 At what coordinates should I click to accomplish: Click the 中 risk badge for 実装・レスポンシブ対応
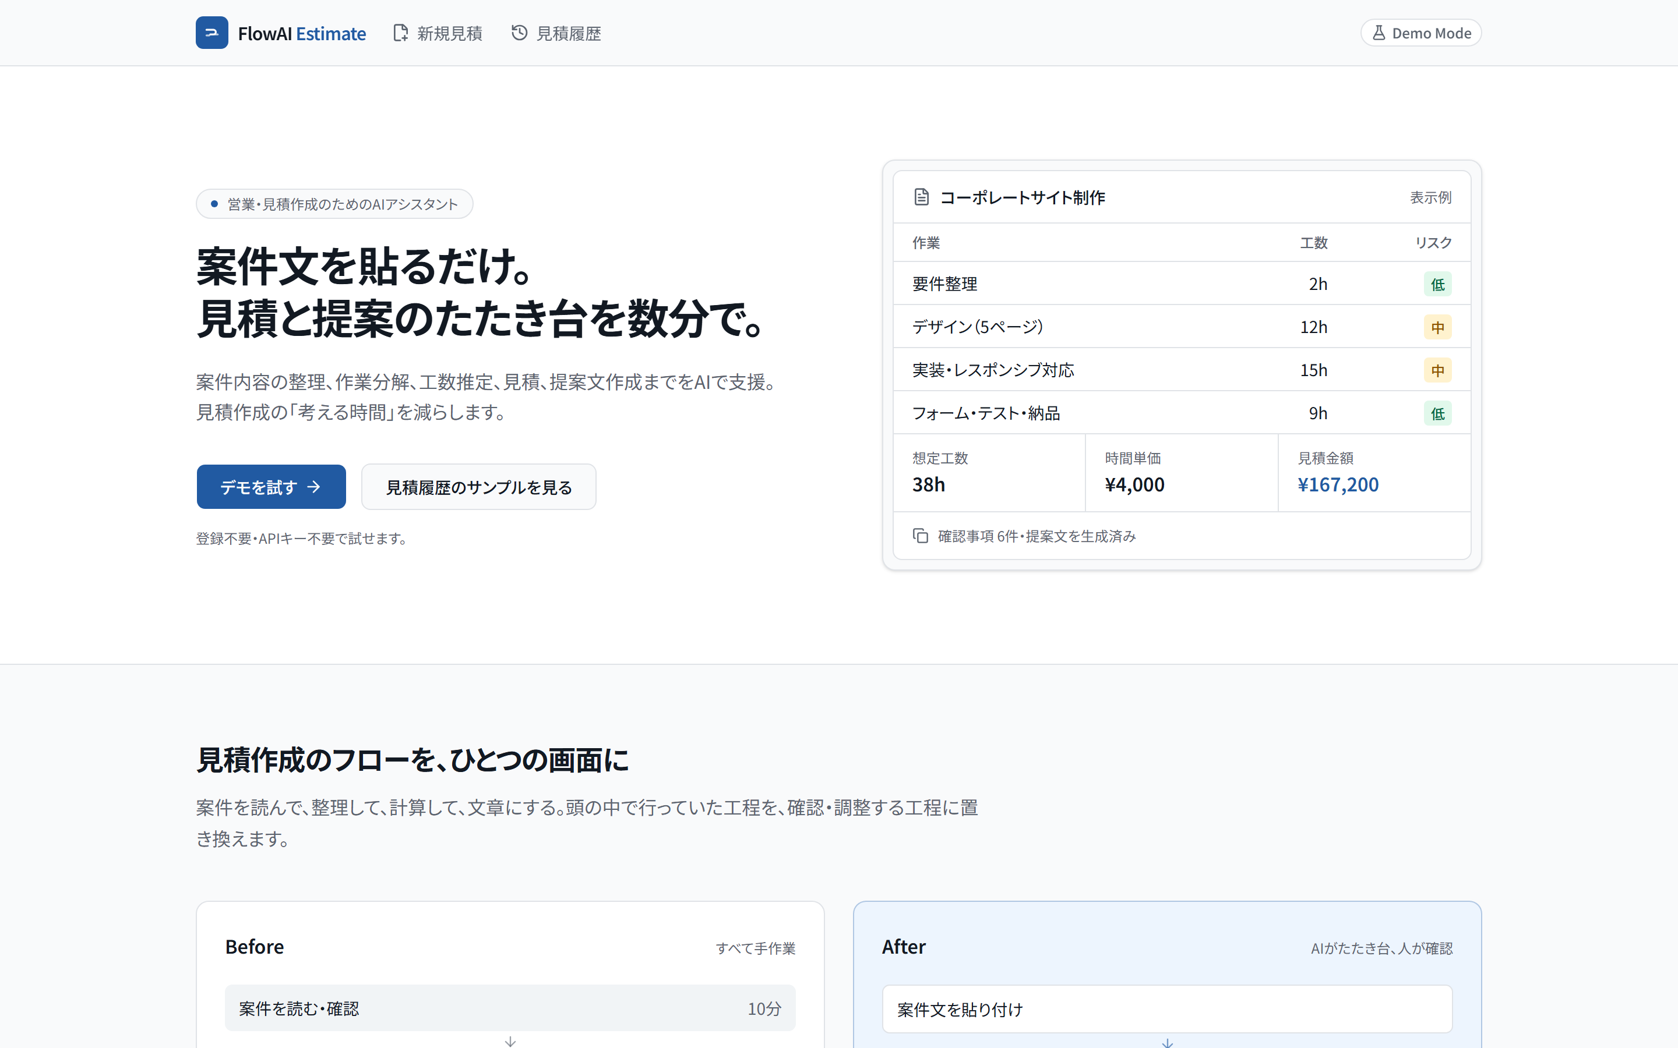[x=1437, y=370]
